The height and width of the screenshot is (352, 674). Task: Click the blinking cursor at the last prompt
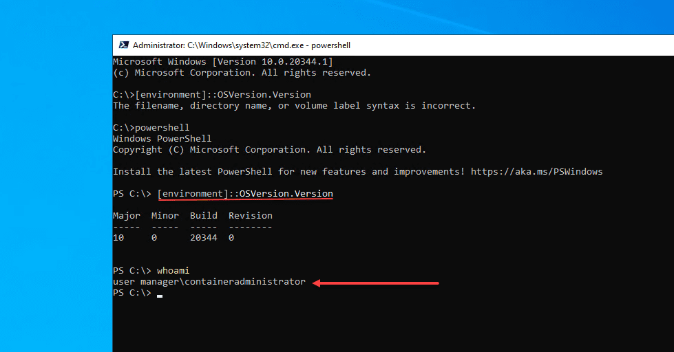tap(160, 296)
